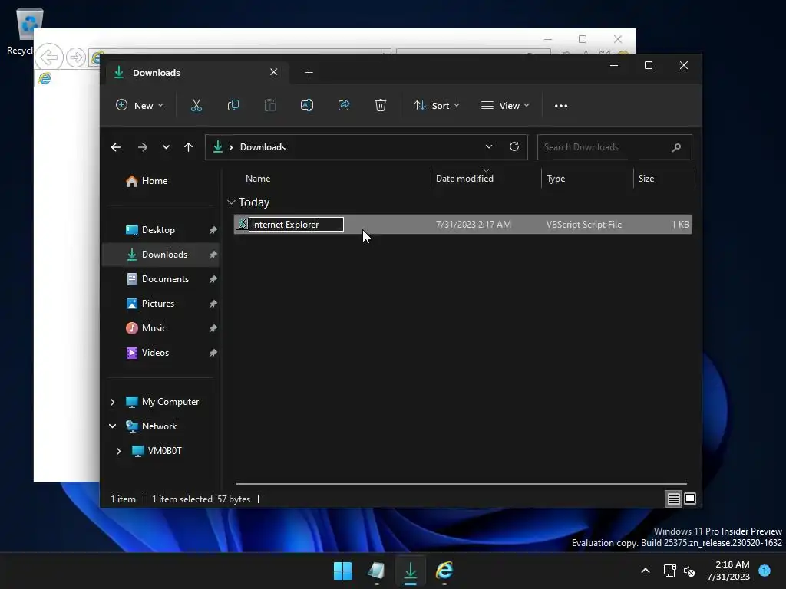Viewport: 786px width, 589px height.
Task: Click the "1 KB" size cell
Action: point(680,225)
